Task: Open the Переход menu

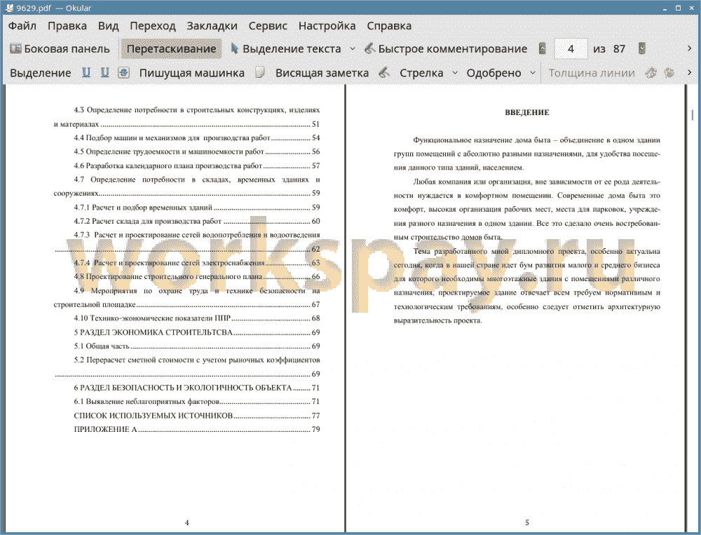Action: coord(152,26)
